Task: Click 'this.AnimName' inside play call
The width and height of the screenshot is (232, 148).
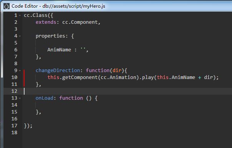Action: pos(176,77)
